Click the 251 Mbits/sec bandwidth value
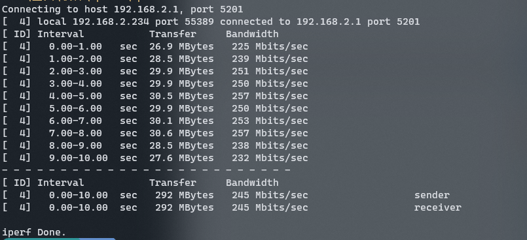Viewport: 527px width, 240px height. (270, 71)
